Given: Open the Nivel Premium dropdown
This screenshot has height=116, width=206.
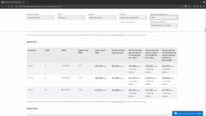Looking at the screenshot, I should coord(71,17).
